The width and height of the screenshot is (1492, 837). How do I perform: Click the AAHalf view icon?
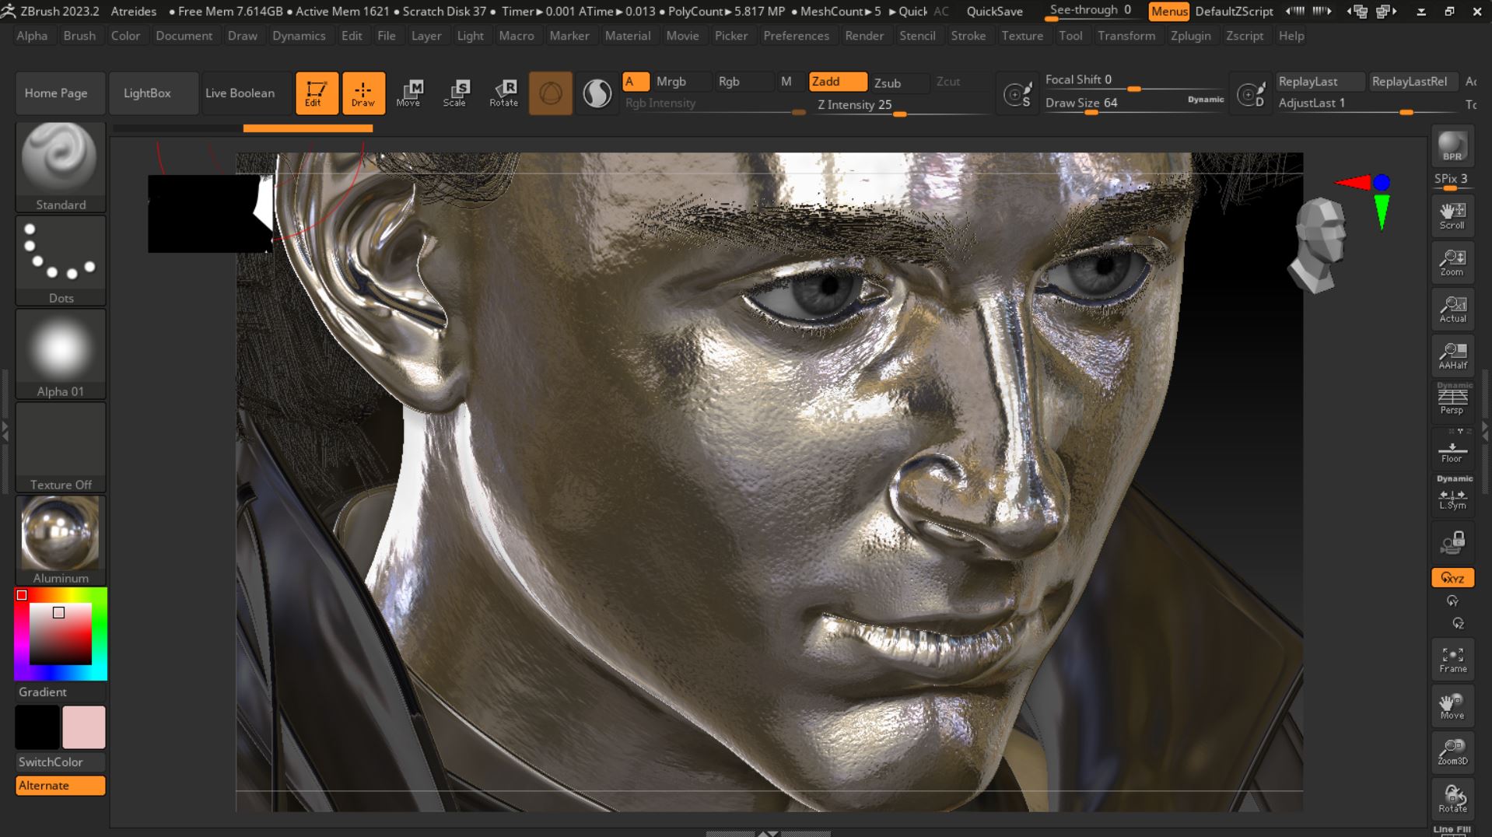1452,356
